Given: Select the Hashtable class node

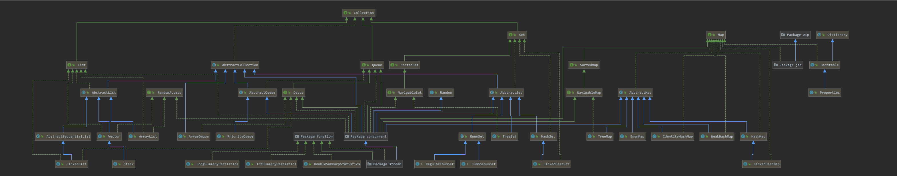Looking at the screenshot, I should pos(824,65).
